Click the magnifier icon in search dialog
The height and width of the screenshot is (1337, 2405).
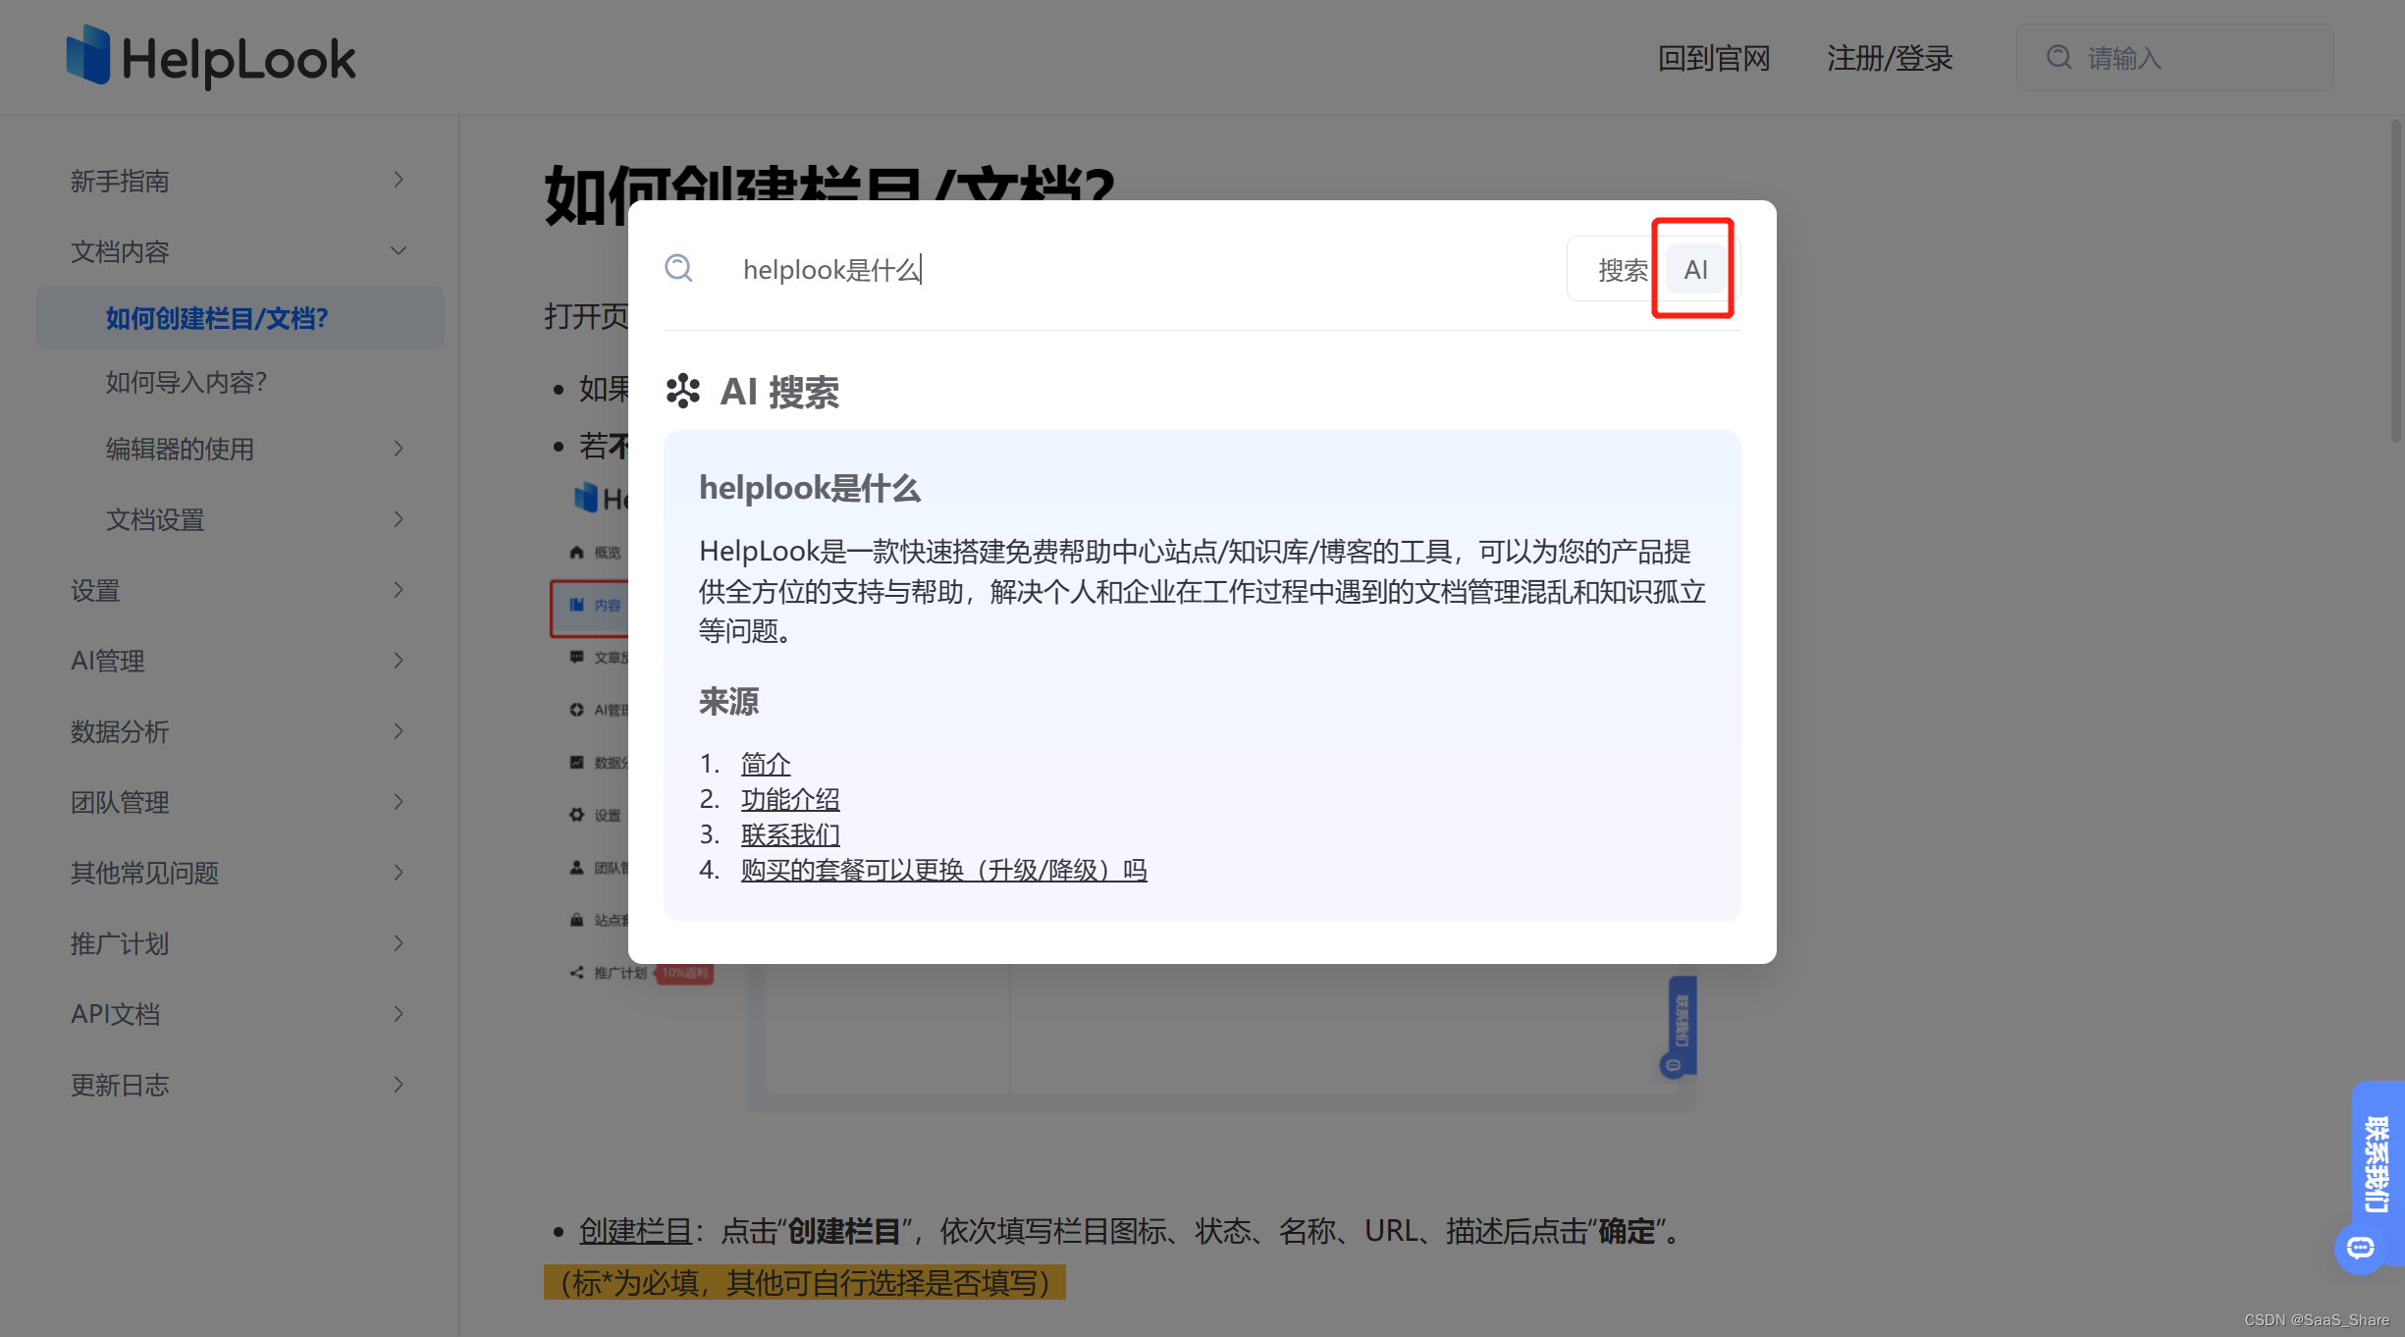[679, 268]
